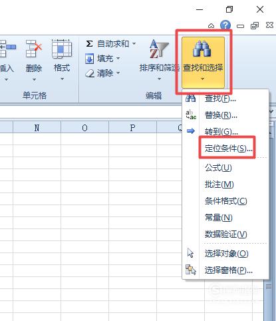Select 条件格式(C) menu entry
Image resolution: width=276 pixels, height=321 pixels.
point(225,201)
